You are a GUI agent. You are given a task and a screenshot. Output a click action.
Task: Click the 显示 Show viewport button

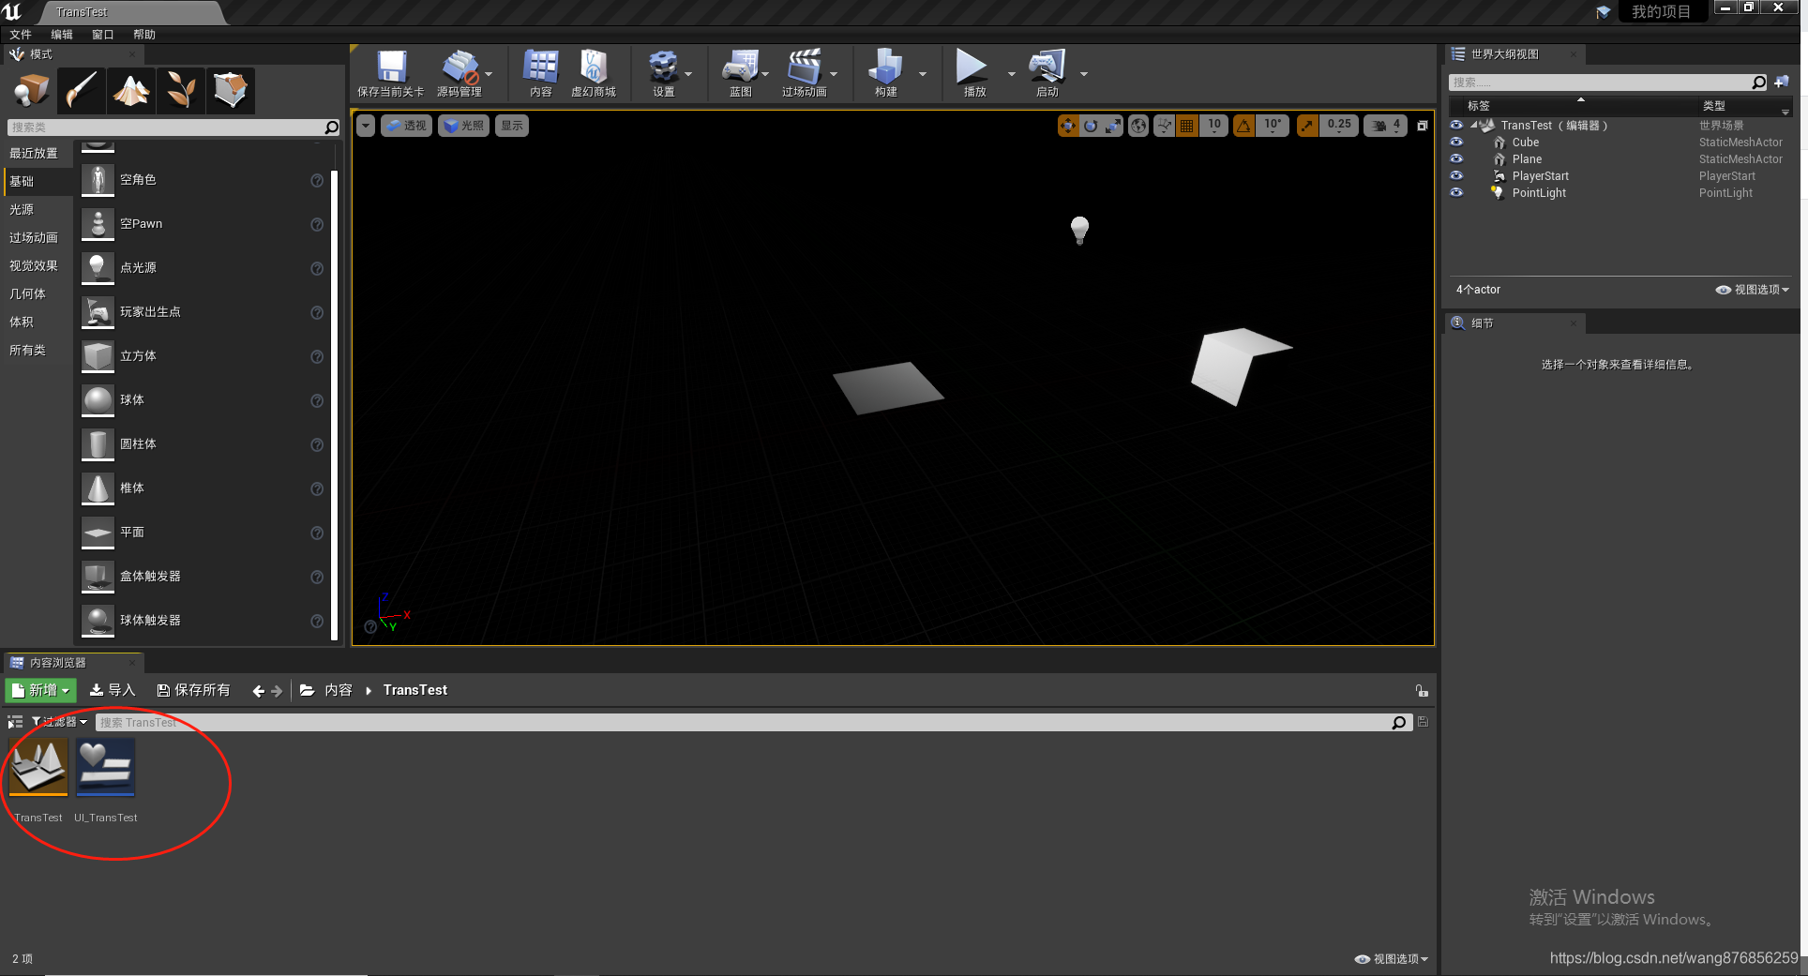[512, 126]
